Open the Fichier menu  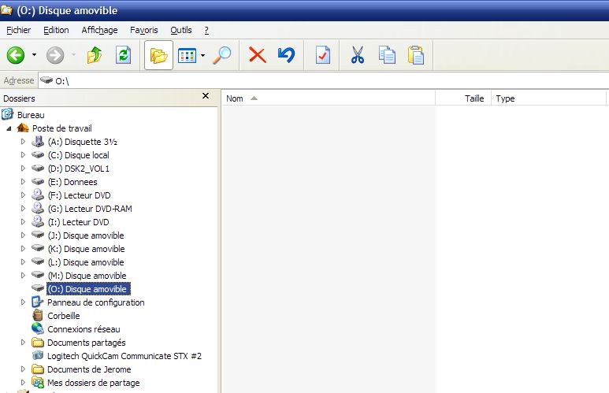pyautogui.click(x=18, y=30)
